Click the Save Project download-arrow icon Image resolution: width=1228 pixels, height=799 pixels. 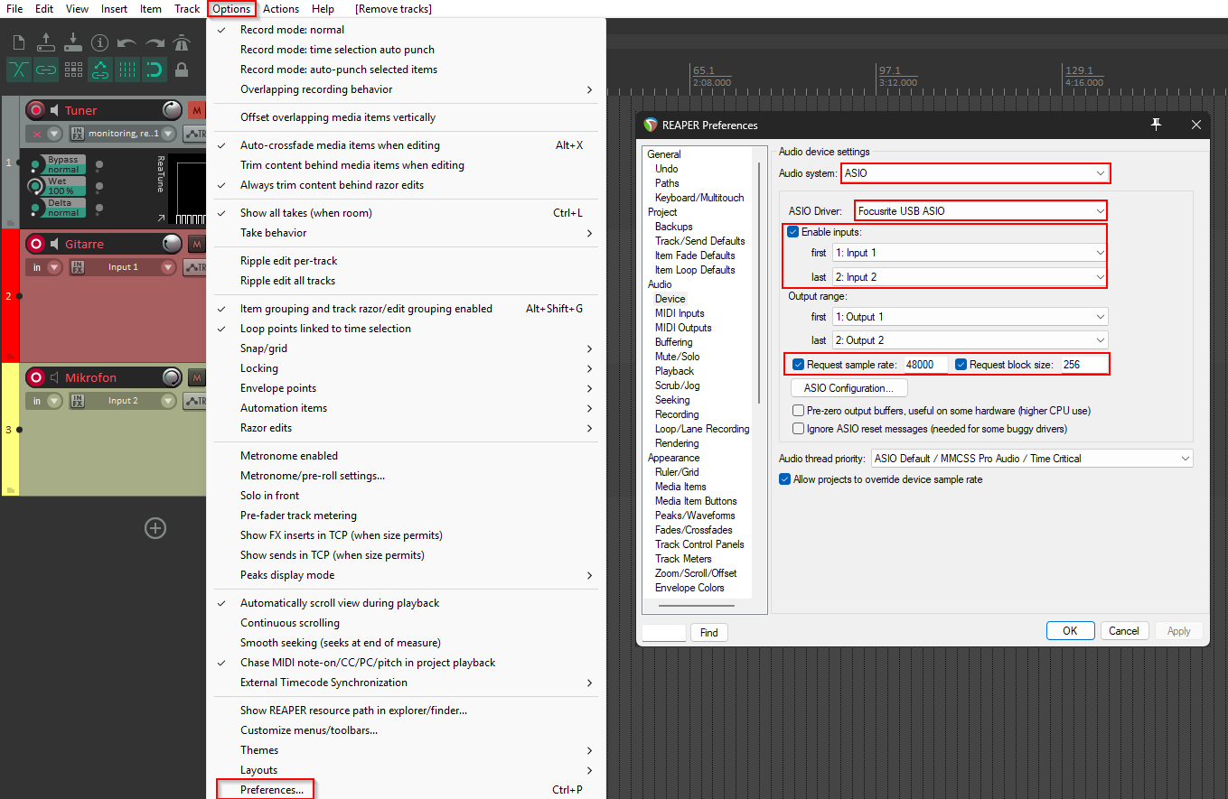(x=73, y=42)
